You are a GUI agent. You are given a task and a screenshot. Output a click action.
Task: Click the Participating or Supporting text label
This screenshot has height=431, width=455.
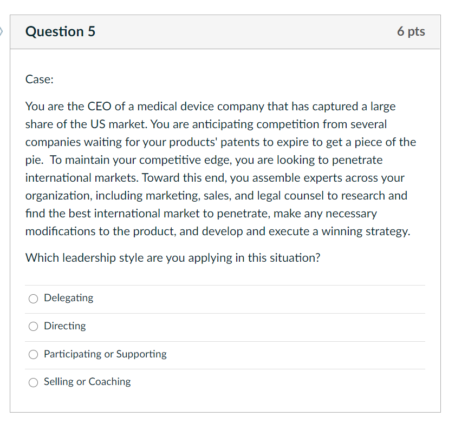point(105,354)
